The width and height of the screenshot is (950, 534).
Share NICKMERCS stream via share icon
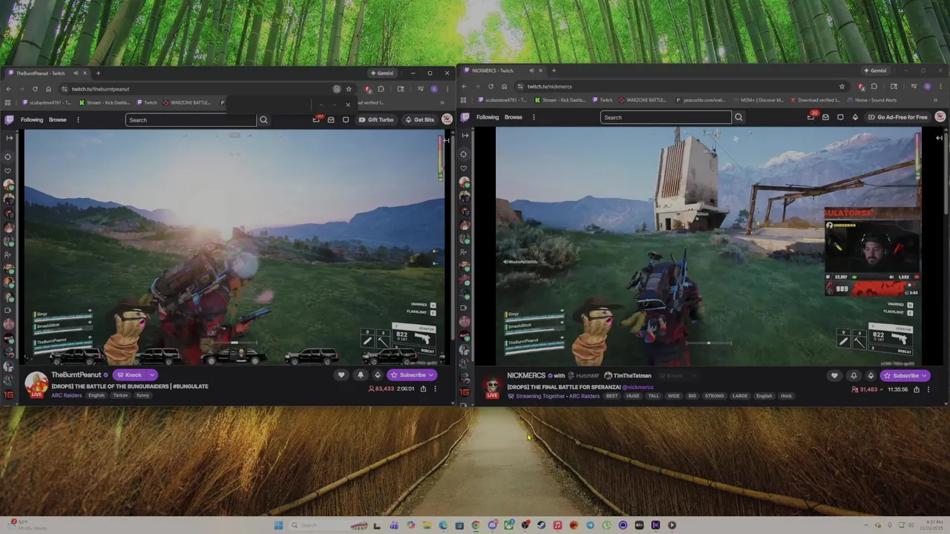pos(917,389)
